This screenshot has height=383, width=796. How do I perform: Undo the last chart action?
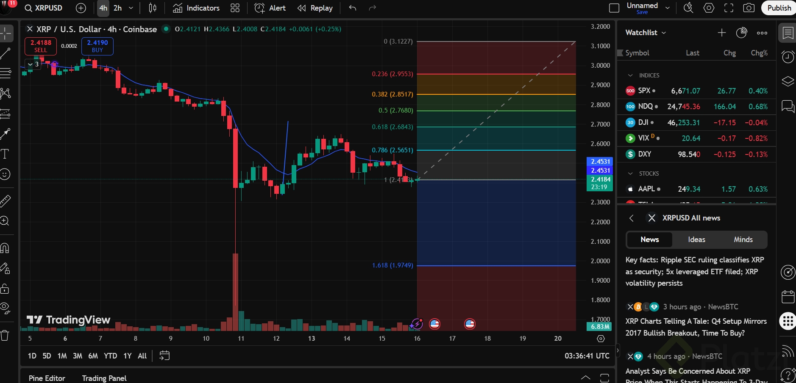pyautogui.click(x=352, y=8)
